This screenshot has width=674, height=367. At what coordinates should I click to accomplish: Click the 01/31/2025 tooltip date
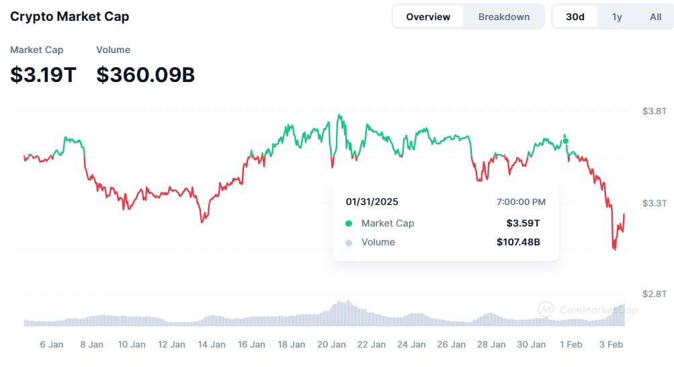click(x=372, y=202)
